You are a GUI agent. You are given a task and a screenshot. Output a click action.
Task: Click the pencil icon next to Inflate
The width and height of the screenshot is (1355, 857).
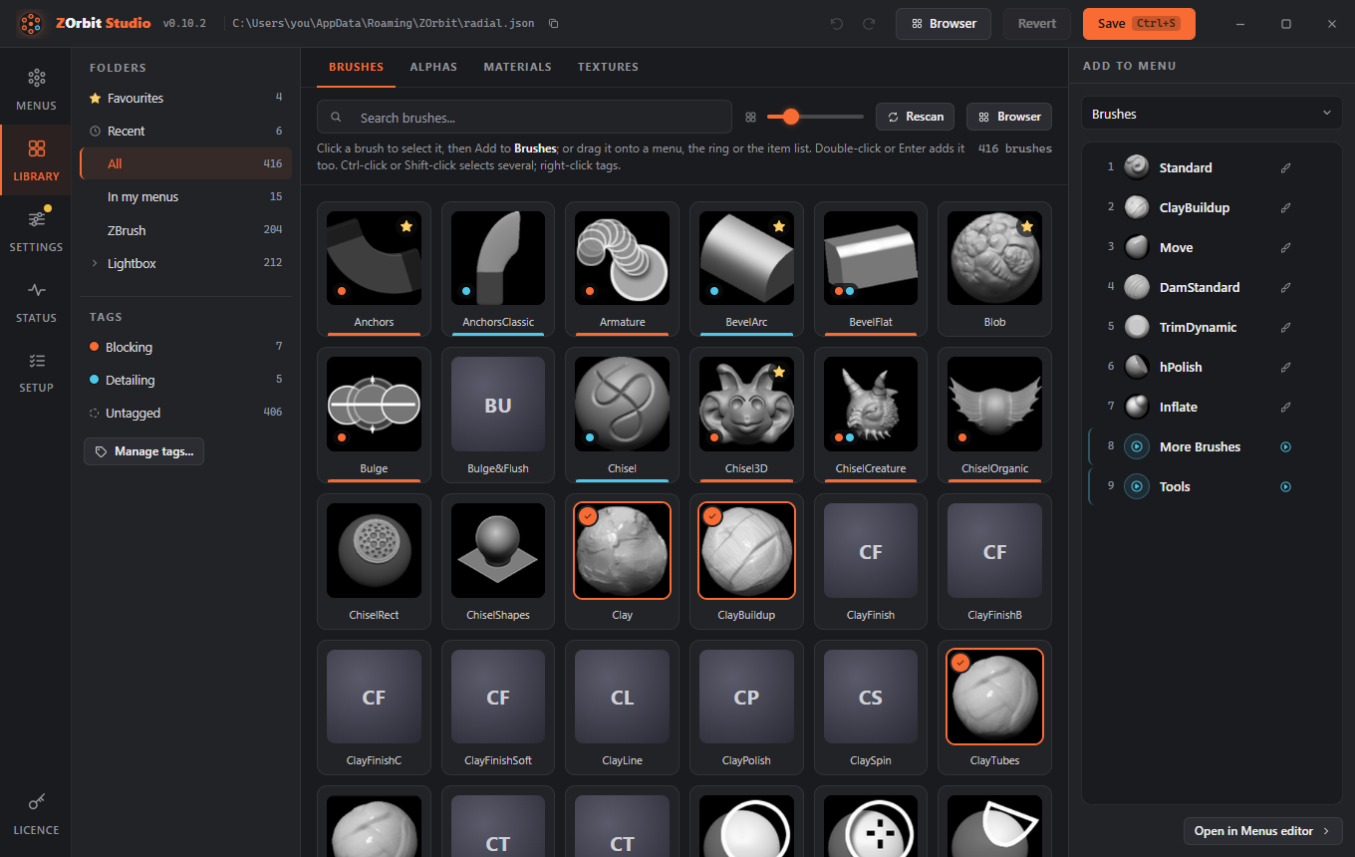1285,408
